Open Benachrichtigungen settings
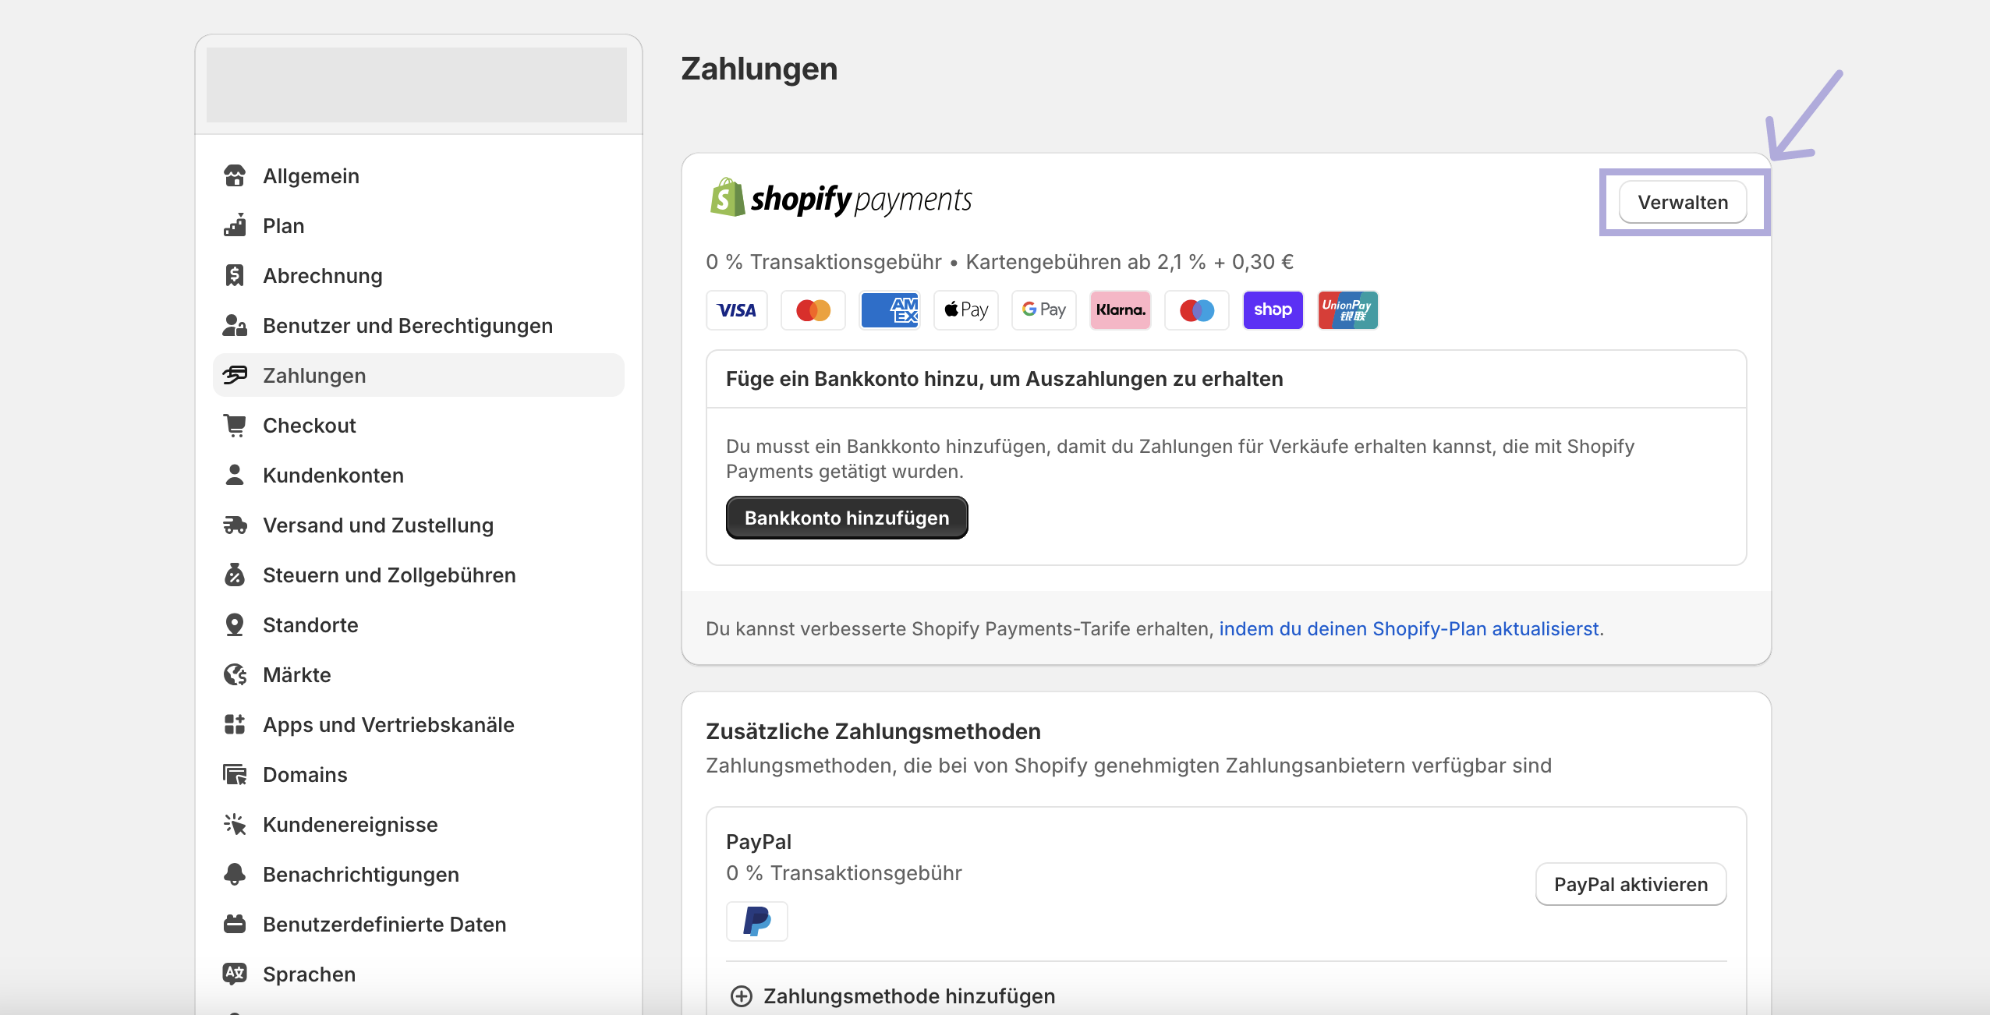1990x1015 pixels. (x=418, y=875)
